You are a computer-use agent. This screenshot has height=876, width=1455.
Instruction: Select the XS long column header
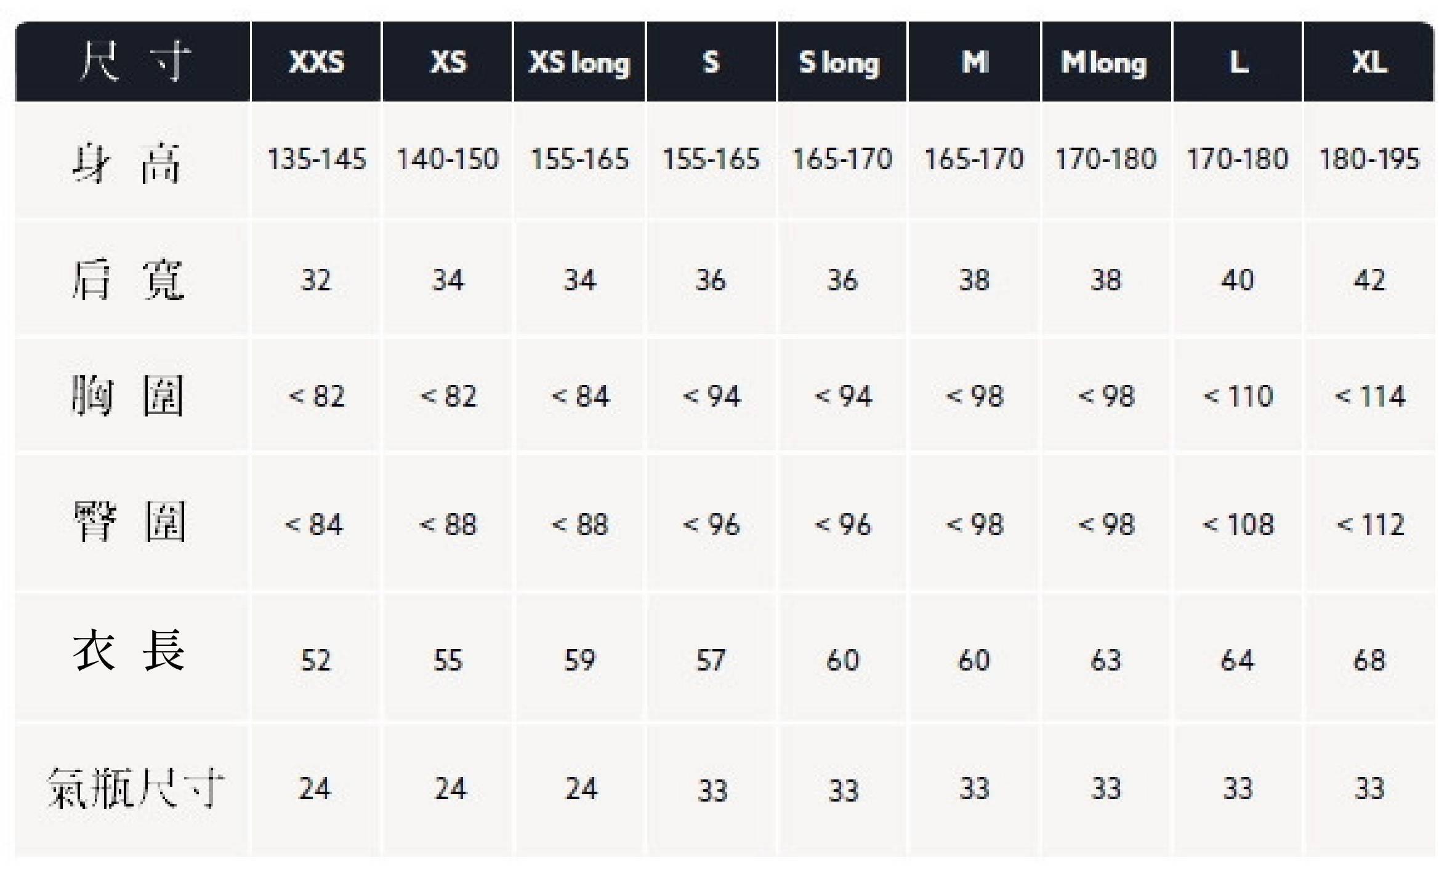(579, 62)
